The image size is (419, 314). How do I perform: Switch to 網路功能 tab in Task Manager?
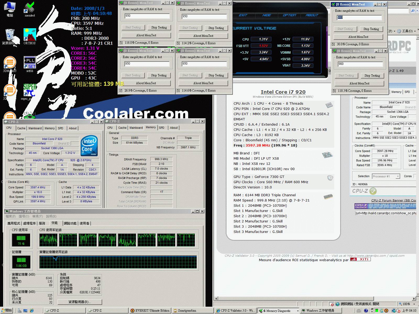click(70, 223)
